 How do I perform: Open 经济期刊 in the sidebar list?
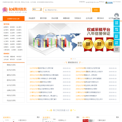pos(6,30)
